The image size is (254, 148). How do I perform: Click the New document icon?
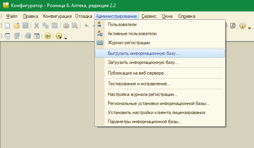tap(8, 26)
